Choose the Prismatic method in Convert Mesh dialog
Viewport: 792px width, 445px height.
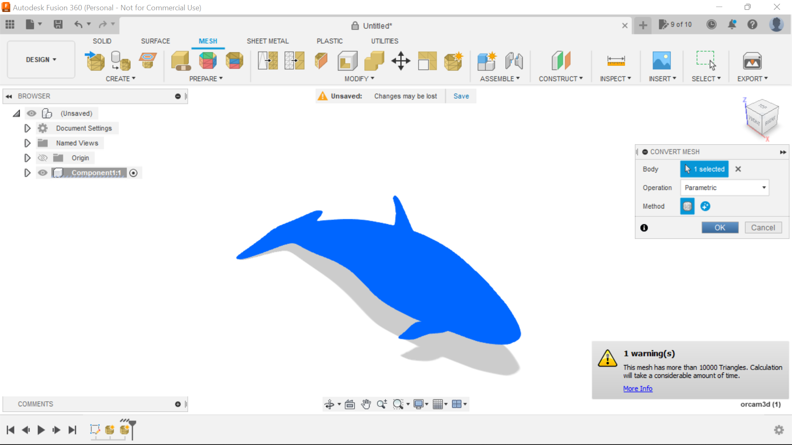point(705,206)
